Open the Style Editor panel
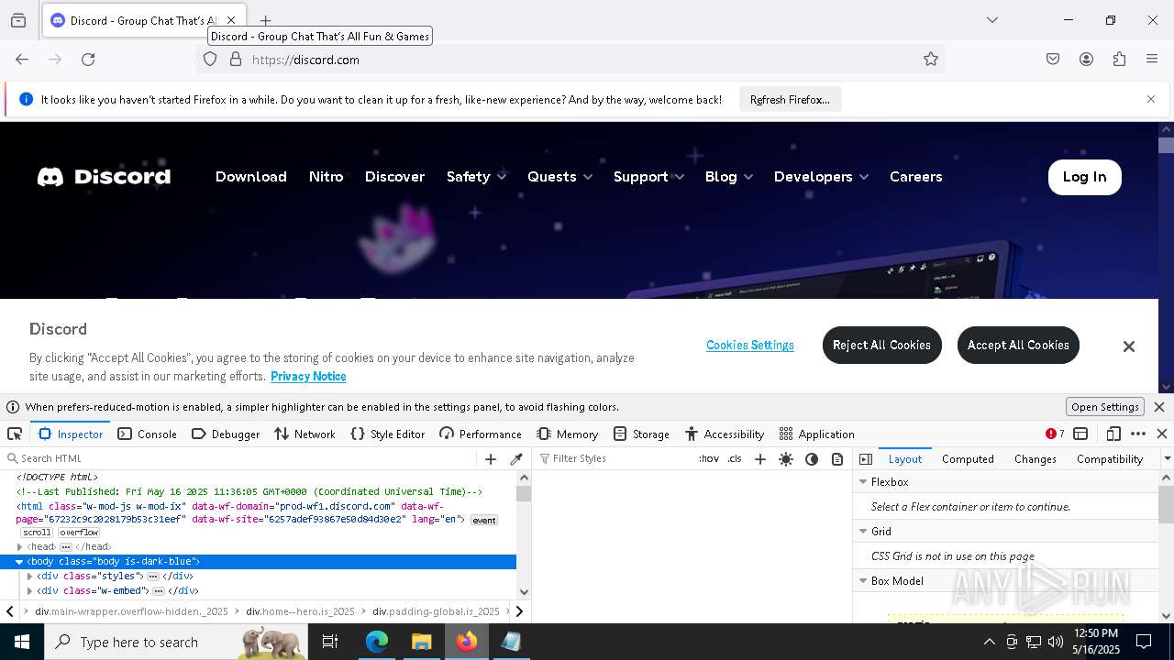Image resolution: width=1174 pixels, height=660 pixels. (x=388, y=434)
